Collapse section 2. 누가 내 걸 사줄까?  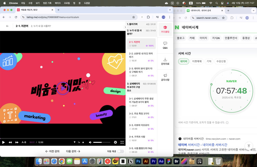[141, 32]
